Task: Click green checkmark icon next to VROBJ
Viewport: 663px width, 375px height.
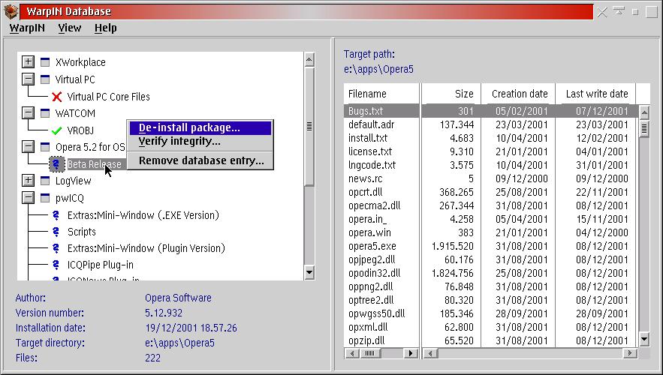Action: pyautogui.click(x=56, y=131)
